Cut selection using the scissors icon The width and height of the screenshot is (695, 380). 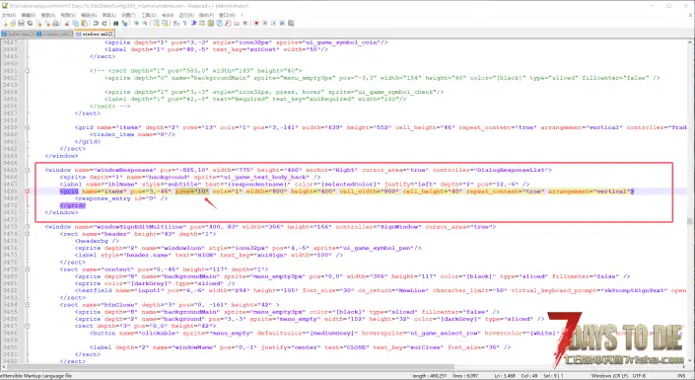pyautogui.click(x=67, y=23)
